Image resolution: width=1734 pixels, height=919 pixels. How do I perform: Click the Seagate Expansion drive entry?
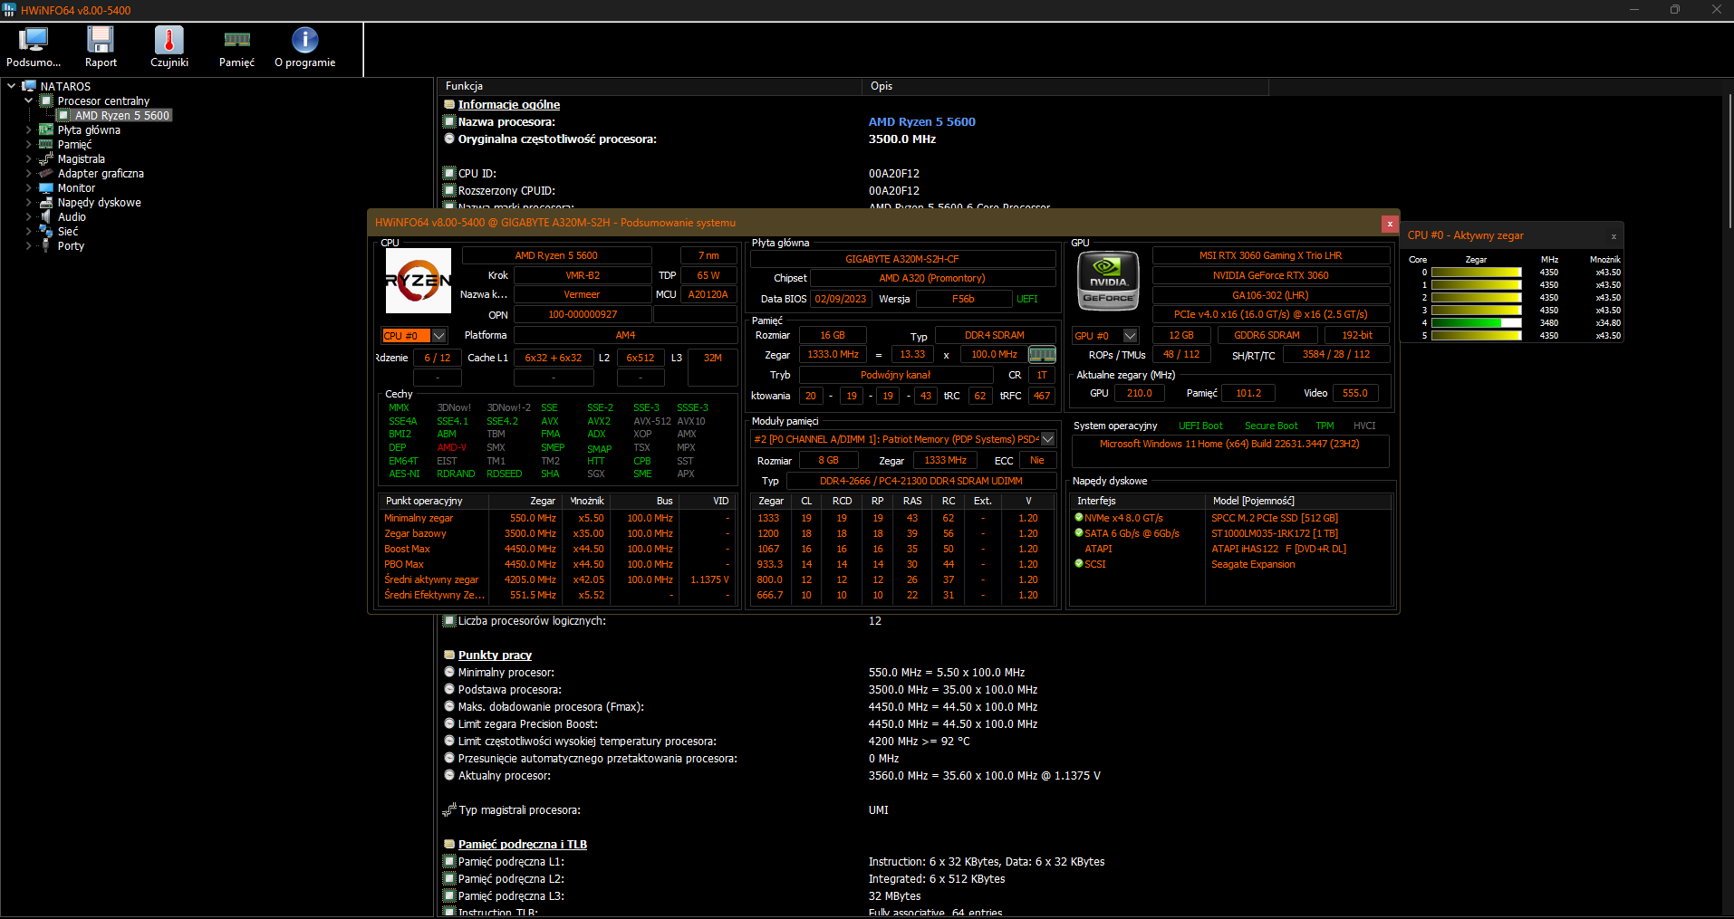1253,564
